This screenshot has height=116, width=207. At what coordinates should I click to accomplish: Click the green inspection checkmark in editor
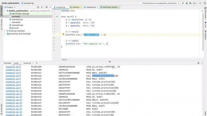click(x=202, y=11)
